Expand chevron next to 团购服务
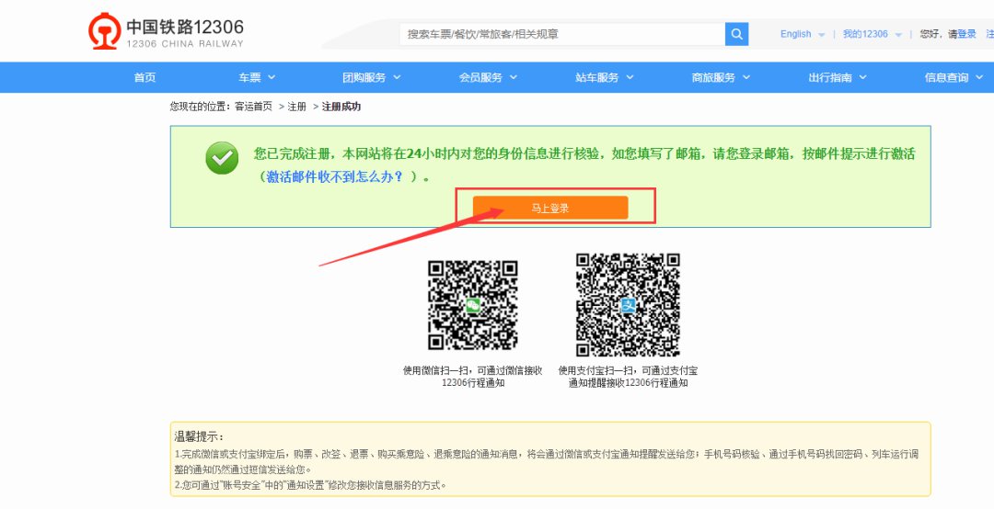Viewport: 994px width, 509px height. 397,77
